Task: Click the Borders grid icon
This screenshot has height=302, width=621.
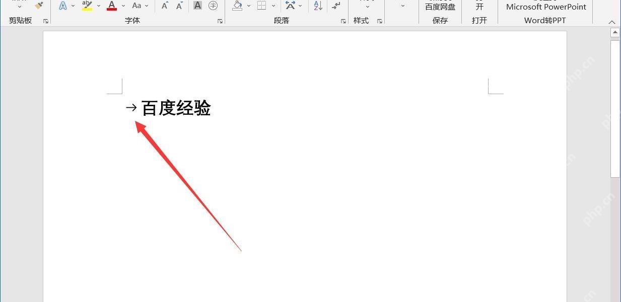Action: coord(261,6)
